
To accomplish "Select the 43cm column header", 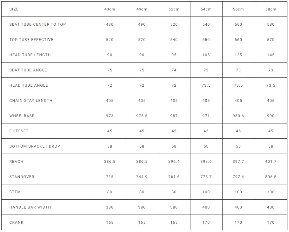I will 110,9.
